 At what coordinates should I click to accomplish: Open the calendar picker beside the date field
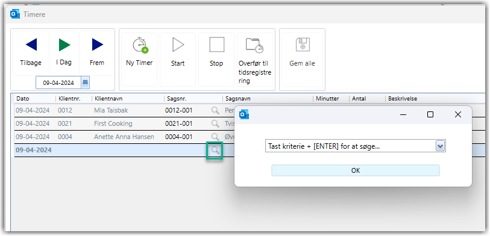(86, 82)
